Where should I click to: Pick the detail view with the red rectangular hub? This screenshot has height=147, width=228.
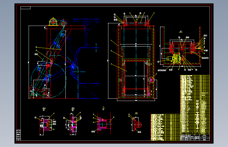point(104,124)
